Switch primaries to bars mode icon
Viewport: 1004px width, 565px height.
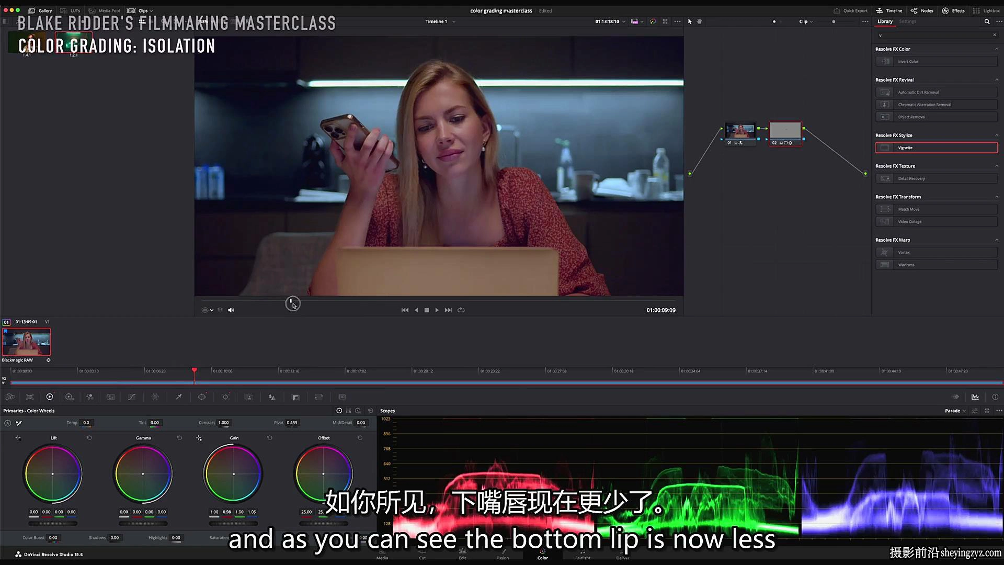pos(349,411)
